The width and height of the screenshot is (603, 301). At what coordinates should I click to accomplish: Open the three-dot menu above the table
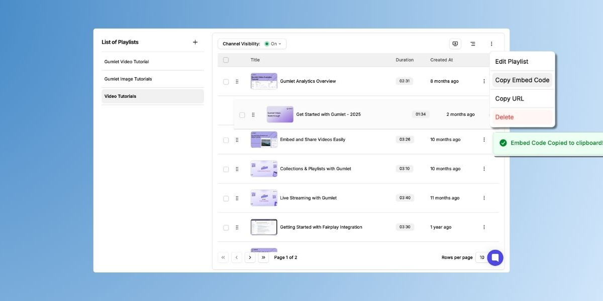point(491,44)
